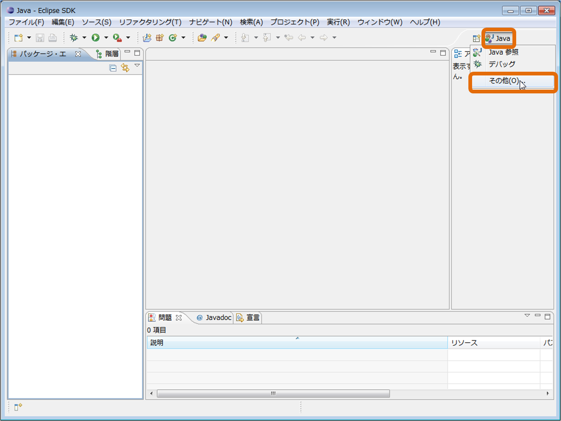Image resolution: width=561 pixels, height=421 pixels.
Task: Open the dropdown arrow beside the New icon
Action: click(29, 38)
